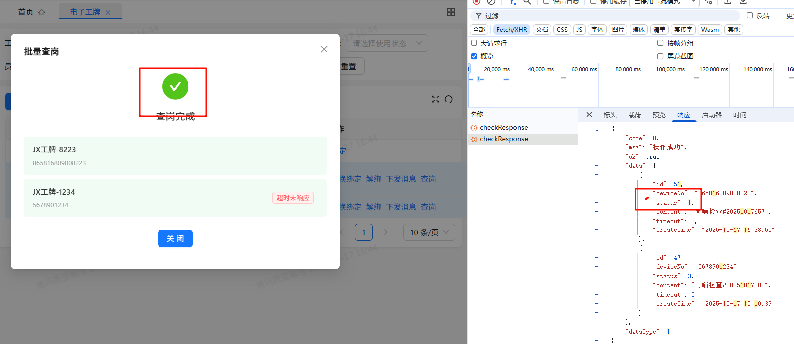This screenshot has height=344, width=794.
Task: Click the blue 关闭 button
Action: tap(175, 239)
